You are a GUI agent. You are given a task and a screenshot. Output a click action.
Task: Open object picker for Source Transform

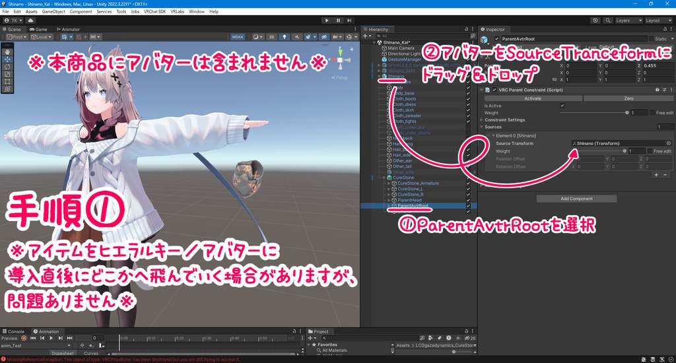[669, 143]
